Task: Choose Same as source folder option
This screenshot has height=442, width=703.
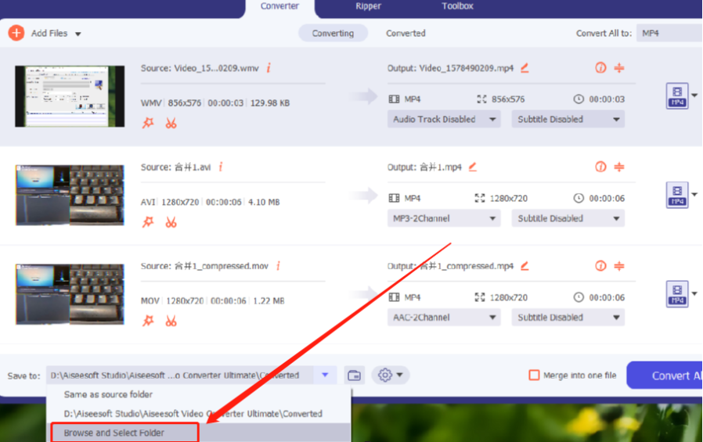Action: [x=198, y=394]
